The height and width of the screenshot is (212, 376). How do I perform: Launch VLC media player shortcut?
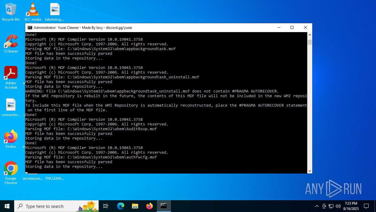point(33,12)
